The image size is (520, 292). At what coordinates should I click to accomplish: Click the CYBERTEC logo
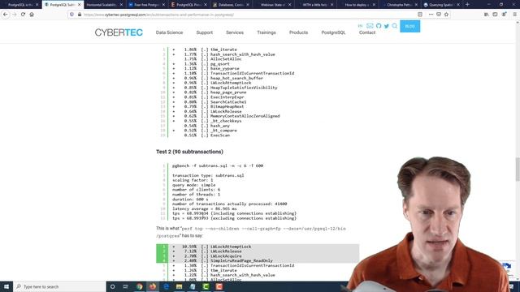point(119,32)
